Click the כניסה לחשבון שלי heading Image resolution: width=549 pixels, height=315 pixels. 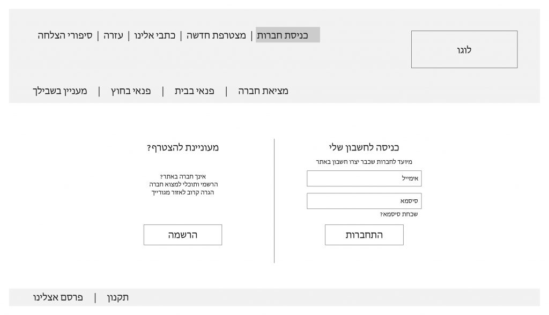[x=364, y=147]
